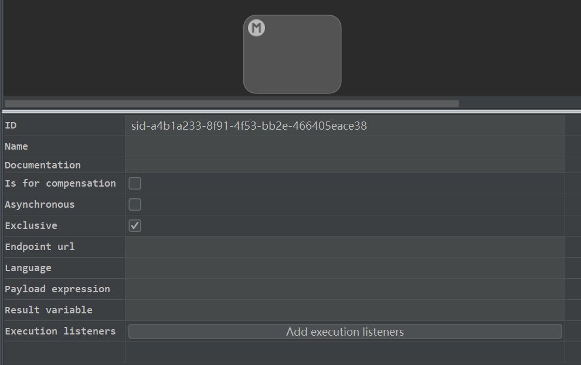The image size is (581, 365).
Task: Click the Asynchronous property label
Action: (x=40, y=204)
